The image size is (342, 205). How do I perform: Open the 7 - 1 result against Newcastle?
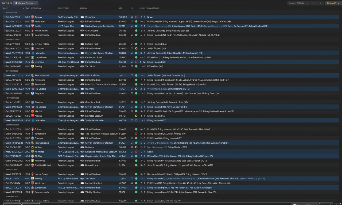pyautogui.click(x=143, y=80)
